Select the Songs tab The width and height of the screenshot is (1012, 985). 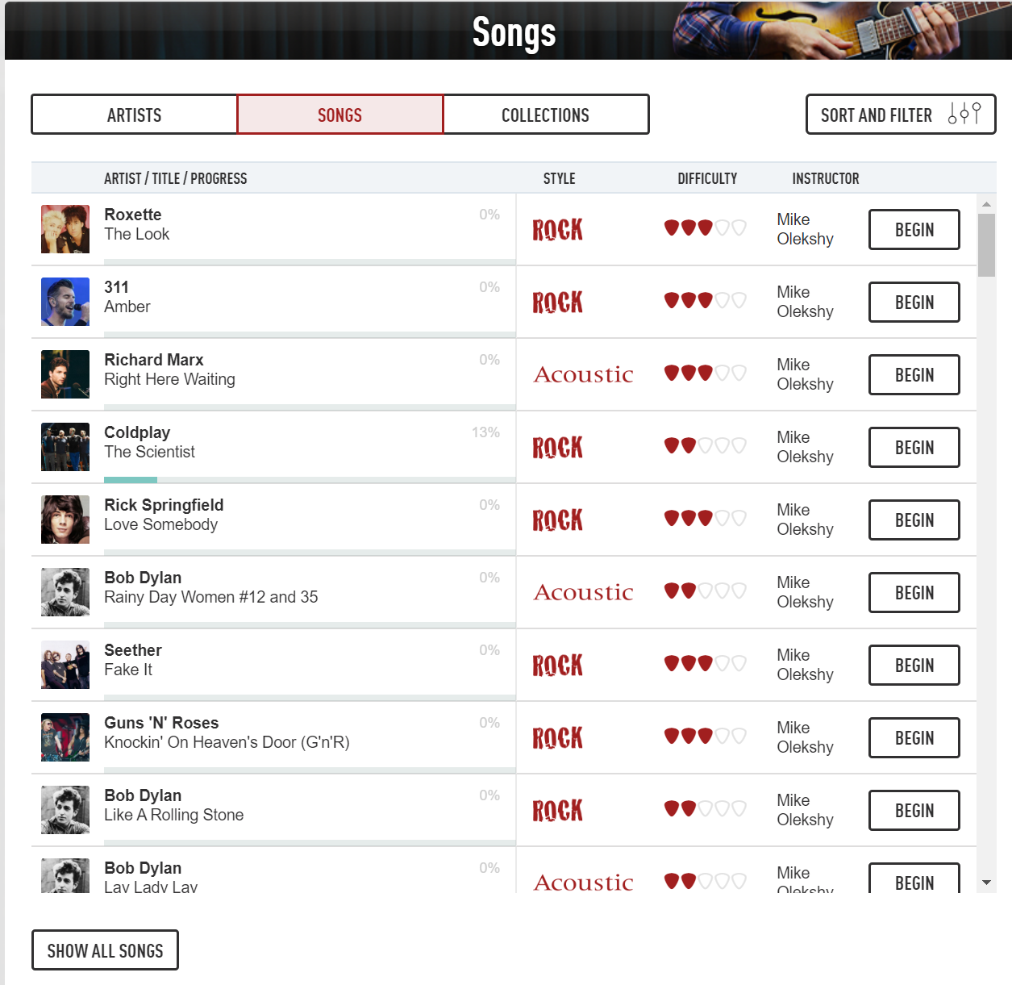[x=340, y=115]
